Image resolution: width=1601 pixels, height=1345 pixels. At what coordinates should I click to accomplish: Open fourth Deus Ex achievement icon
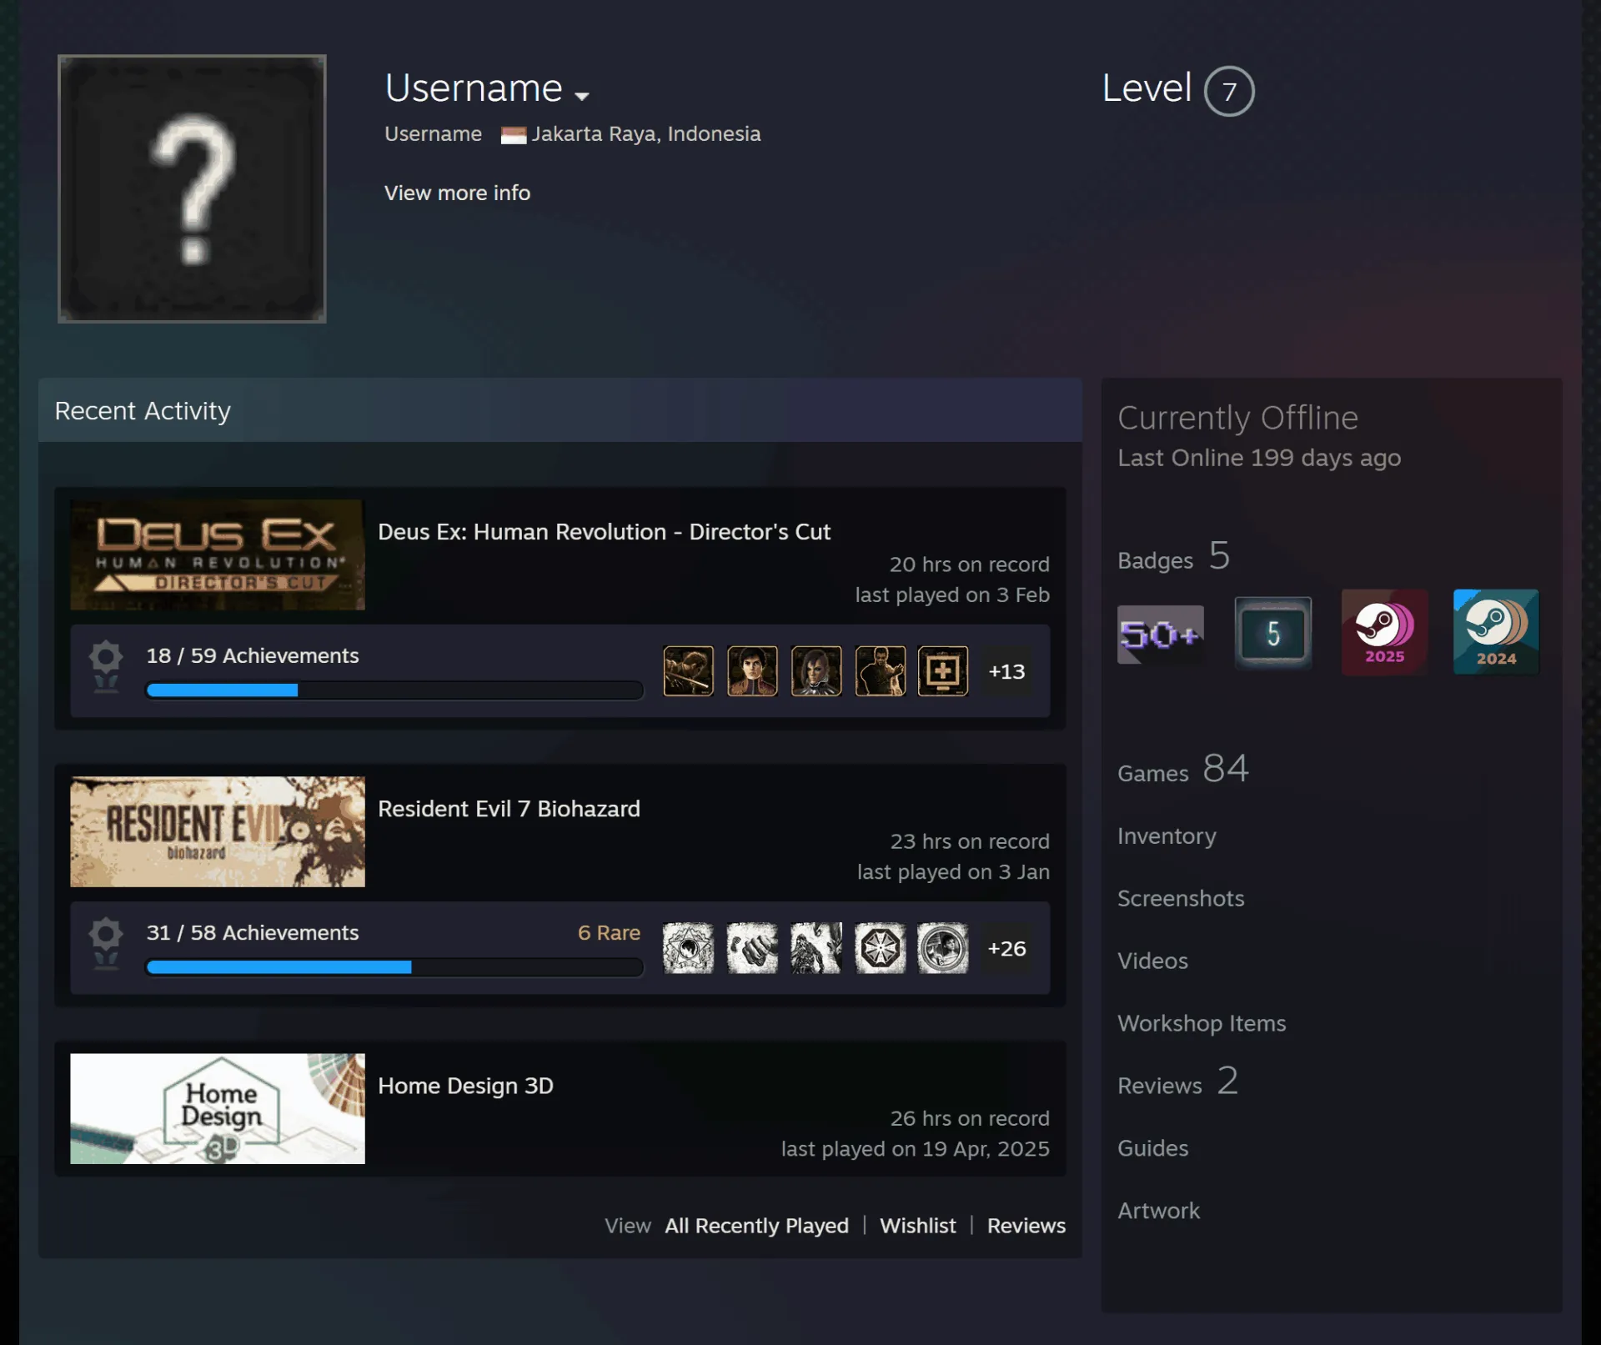(x=880, y=671)
